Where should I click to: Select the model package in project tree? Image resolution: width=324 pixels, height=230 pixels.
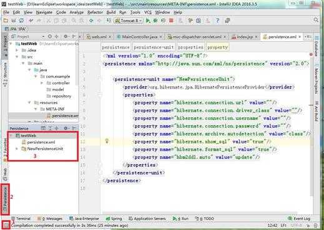pyautogui.click(x=58, y=89)
